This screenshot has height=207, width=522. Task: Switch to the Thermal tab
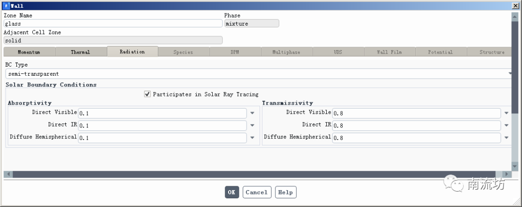(x=81, y=52)
